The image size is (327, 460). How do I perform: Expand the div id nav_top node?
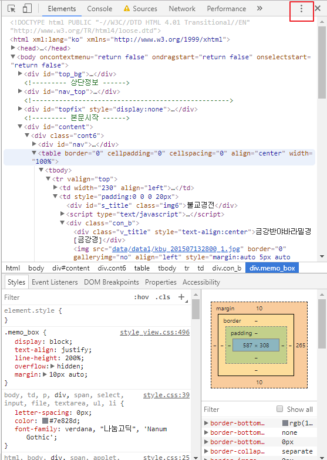pyautogui.click(x=20, y=91)
